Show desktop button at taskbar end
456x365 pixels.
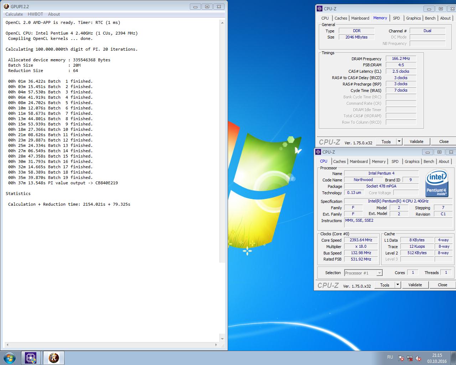click(454, 358)
